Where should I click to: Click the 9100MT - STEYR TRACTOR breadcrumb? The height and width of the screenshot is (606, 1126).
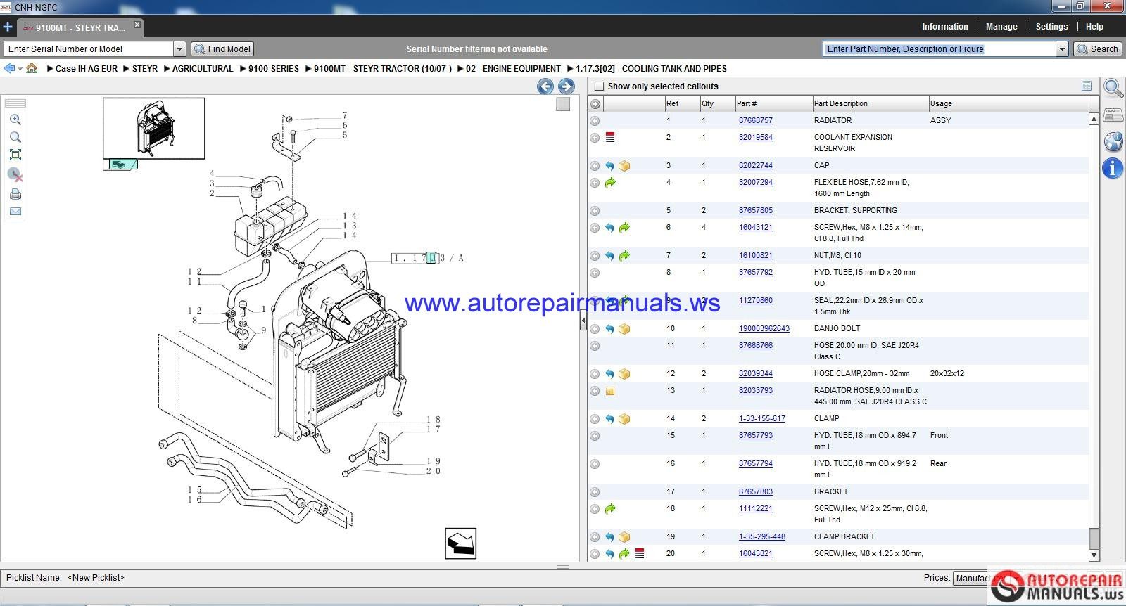coord(383,69)
